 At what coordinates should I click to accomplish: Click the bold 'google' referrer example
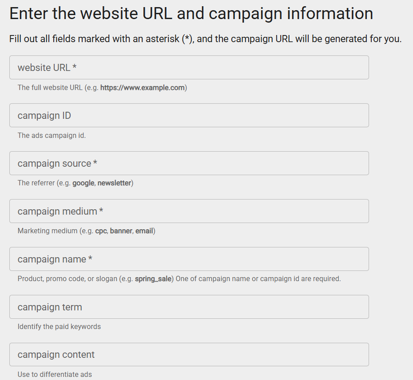coord(83,183)
